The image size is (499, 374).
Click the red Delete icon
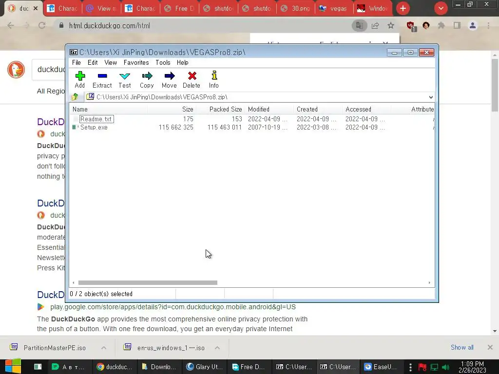pyautogui.click(x=192, y=79)
